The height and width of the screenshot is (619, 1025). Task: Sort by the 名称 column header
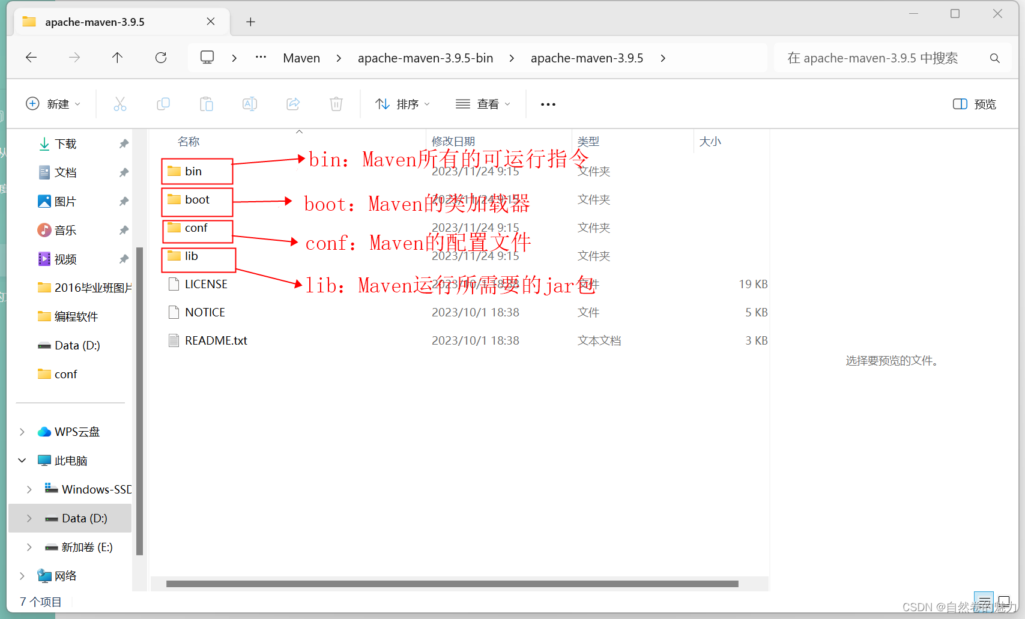[189, 142]
